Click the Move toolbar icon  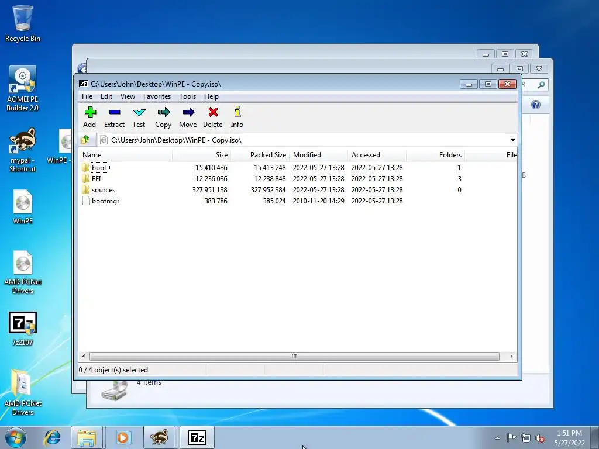tap(188, 112)
